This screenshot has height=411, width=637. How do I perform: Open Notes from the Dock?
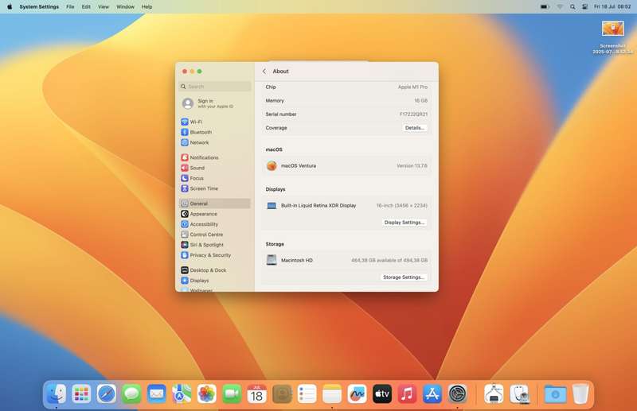coord(332,394)
